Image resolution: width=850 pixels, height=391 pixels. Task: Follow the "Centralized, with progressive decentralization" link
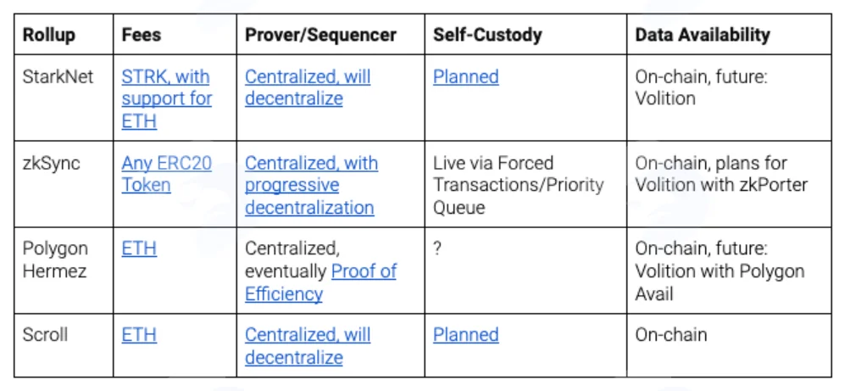pos(311,185)
